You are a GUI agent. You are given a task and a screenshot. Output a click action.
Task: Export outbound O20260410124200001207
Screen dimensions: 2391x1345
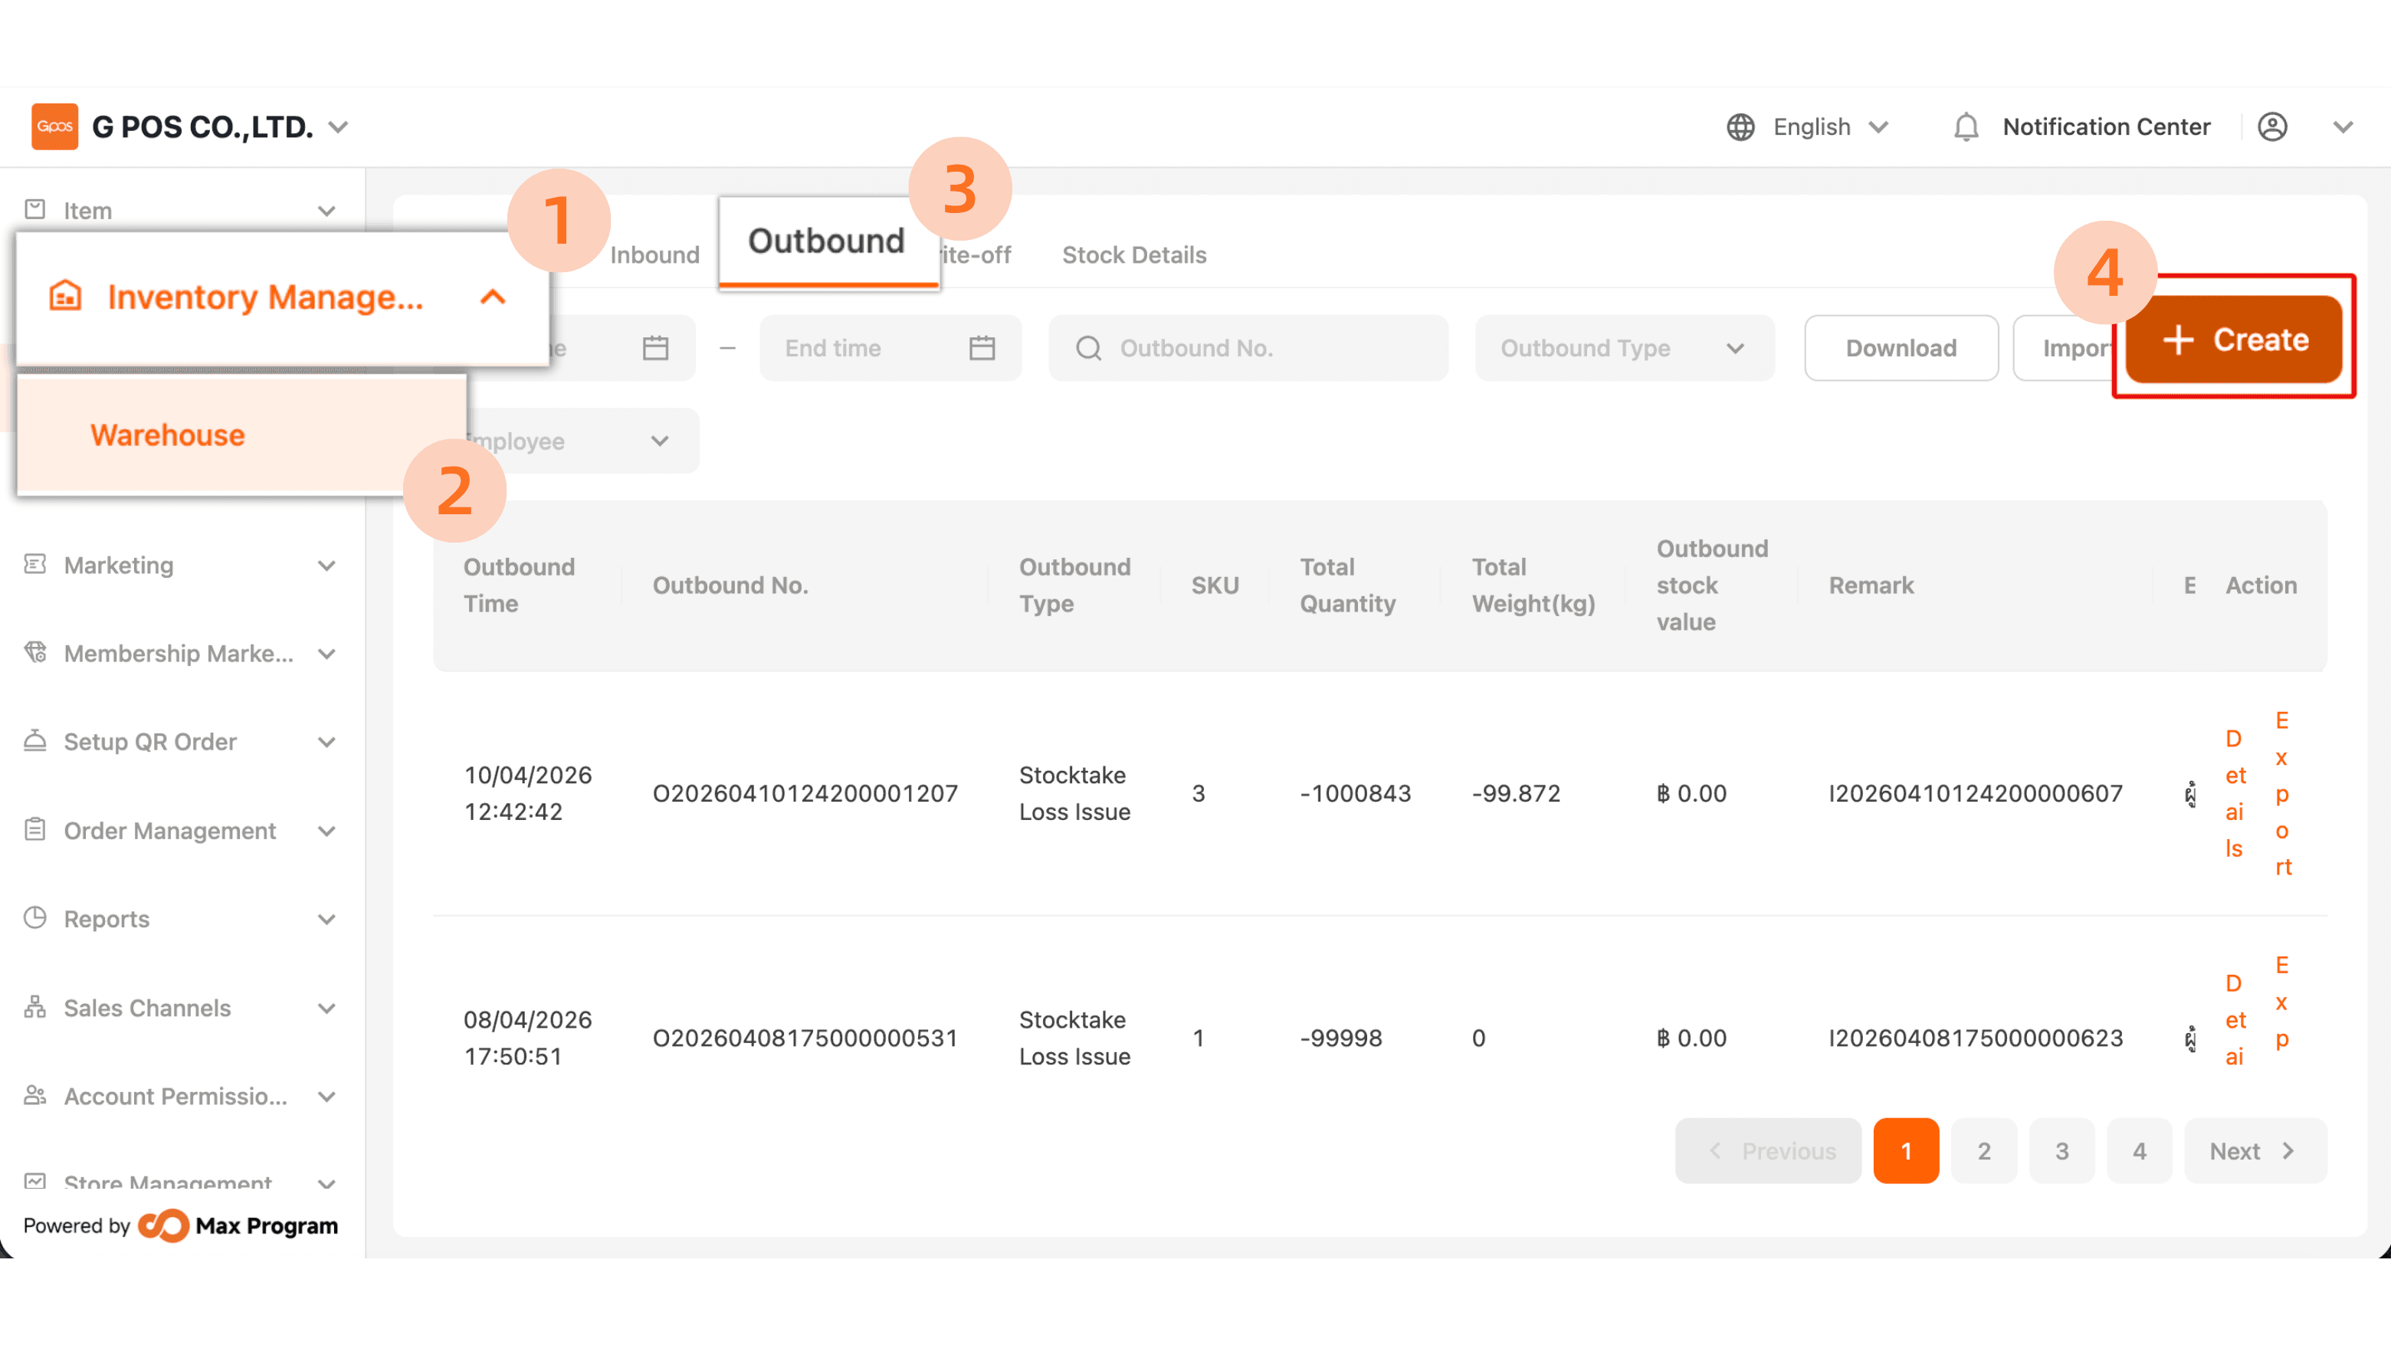coord(2282,794)
